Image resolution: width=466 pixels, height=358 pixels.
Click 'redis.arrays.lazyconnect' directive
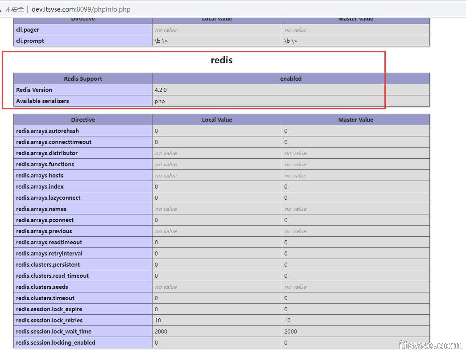click(x=83, y=198)
